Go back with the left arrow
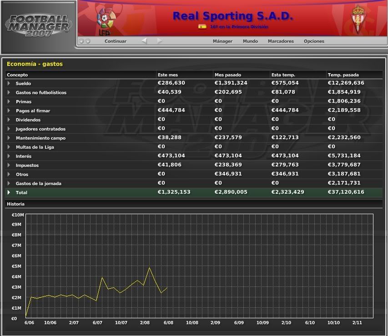388x336 pixels. (x=145, y=41)
